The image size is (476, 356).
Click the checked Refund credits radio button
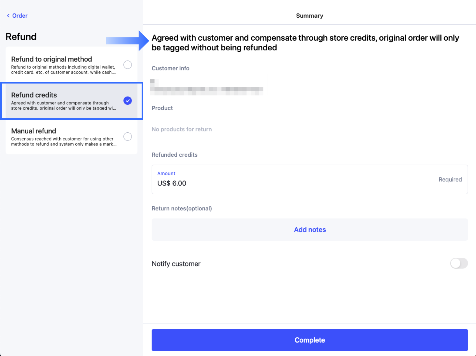(x=128, y=101)
